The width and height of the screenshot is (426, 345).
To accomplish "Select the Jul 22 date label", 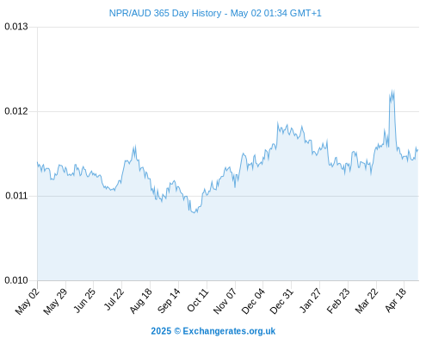I will (x=113, y=299).
